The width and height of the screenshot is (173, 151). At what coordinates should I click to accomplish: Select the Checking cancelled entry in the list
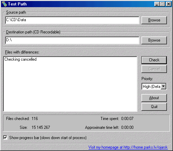[x=20, y=59]
